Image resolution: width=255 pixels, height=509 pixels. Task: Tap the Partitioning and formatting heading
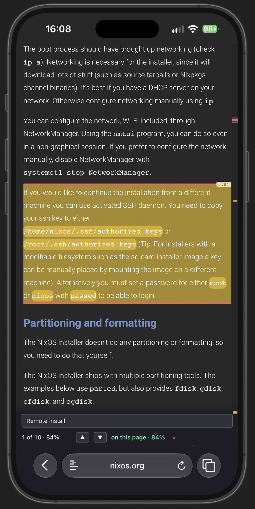coord(90,323)
